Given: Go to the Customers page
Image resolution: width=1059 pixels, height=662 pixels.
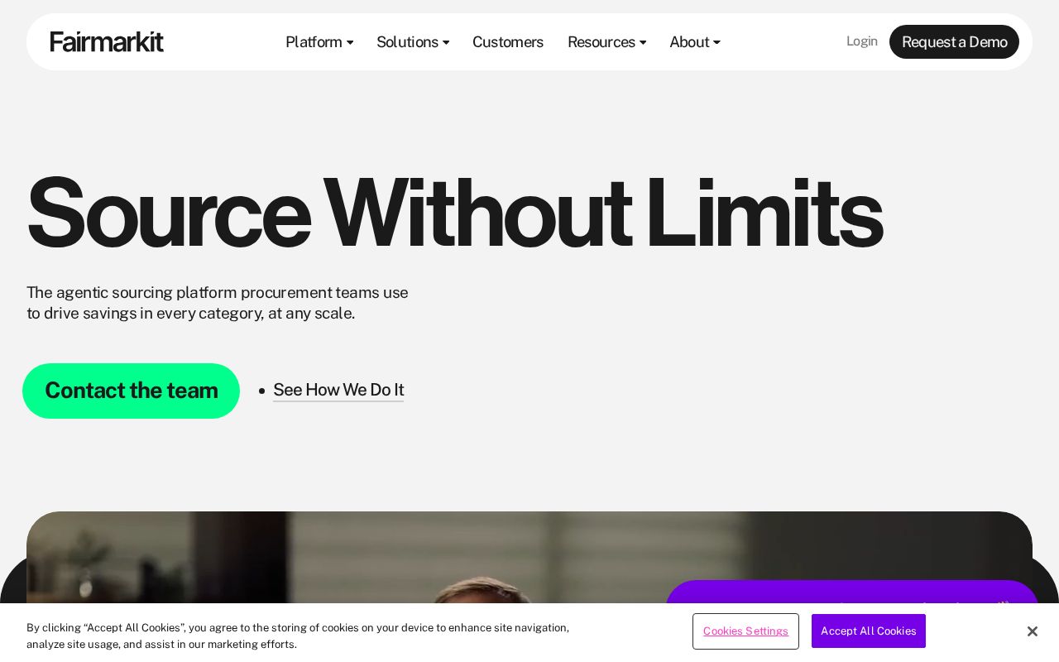Looking at the screenshot, I should pyautogui.click(x=508, y=41).
